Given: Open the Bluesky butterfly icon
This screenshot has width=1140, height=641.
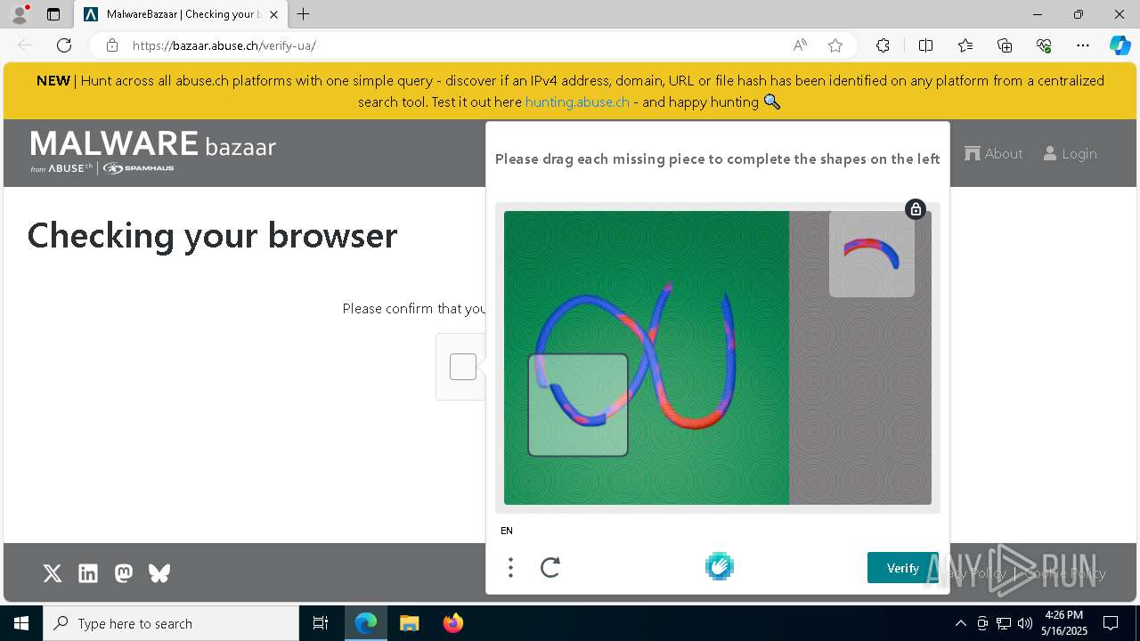Looking at the screenshot, I should 159,573.
